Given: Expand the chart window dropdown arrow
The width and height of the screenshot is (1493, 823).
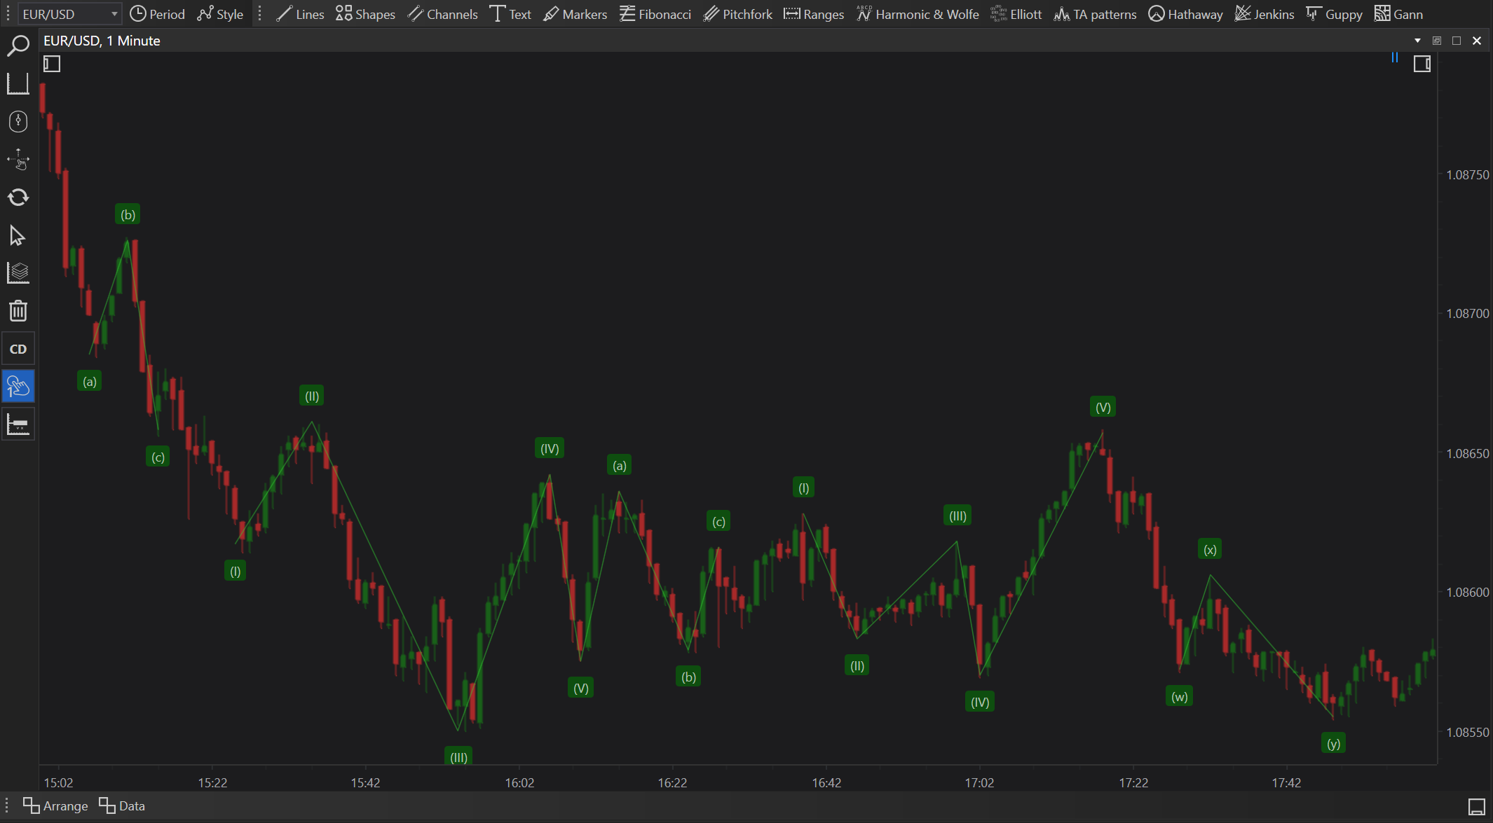Looking at the screenshot, I should point(1417,41).
